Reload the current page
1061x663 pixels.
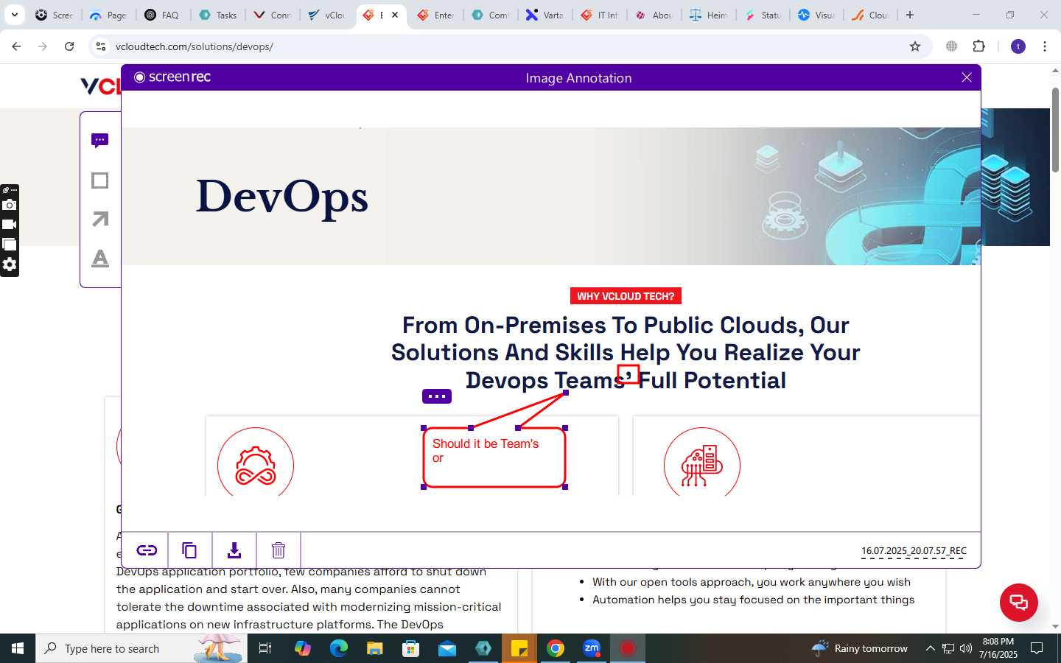[69, 46]
